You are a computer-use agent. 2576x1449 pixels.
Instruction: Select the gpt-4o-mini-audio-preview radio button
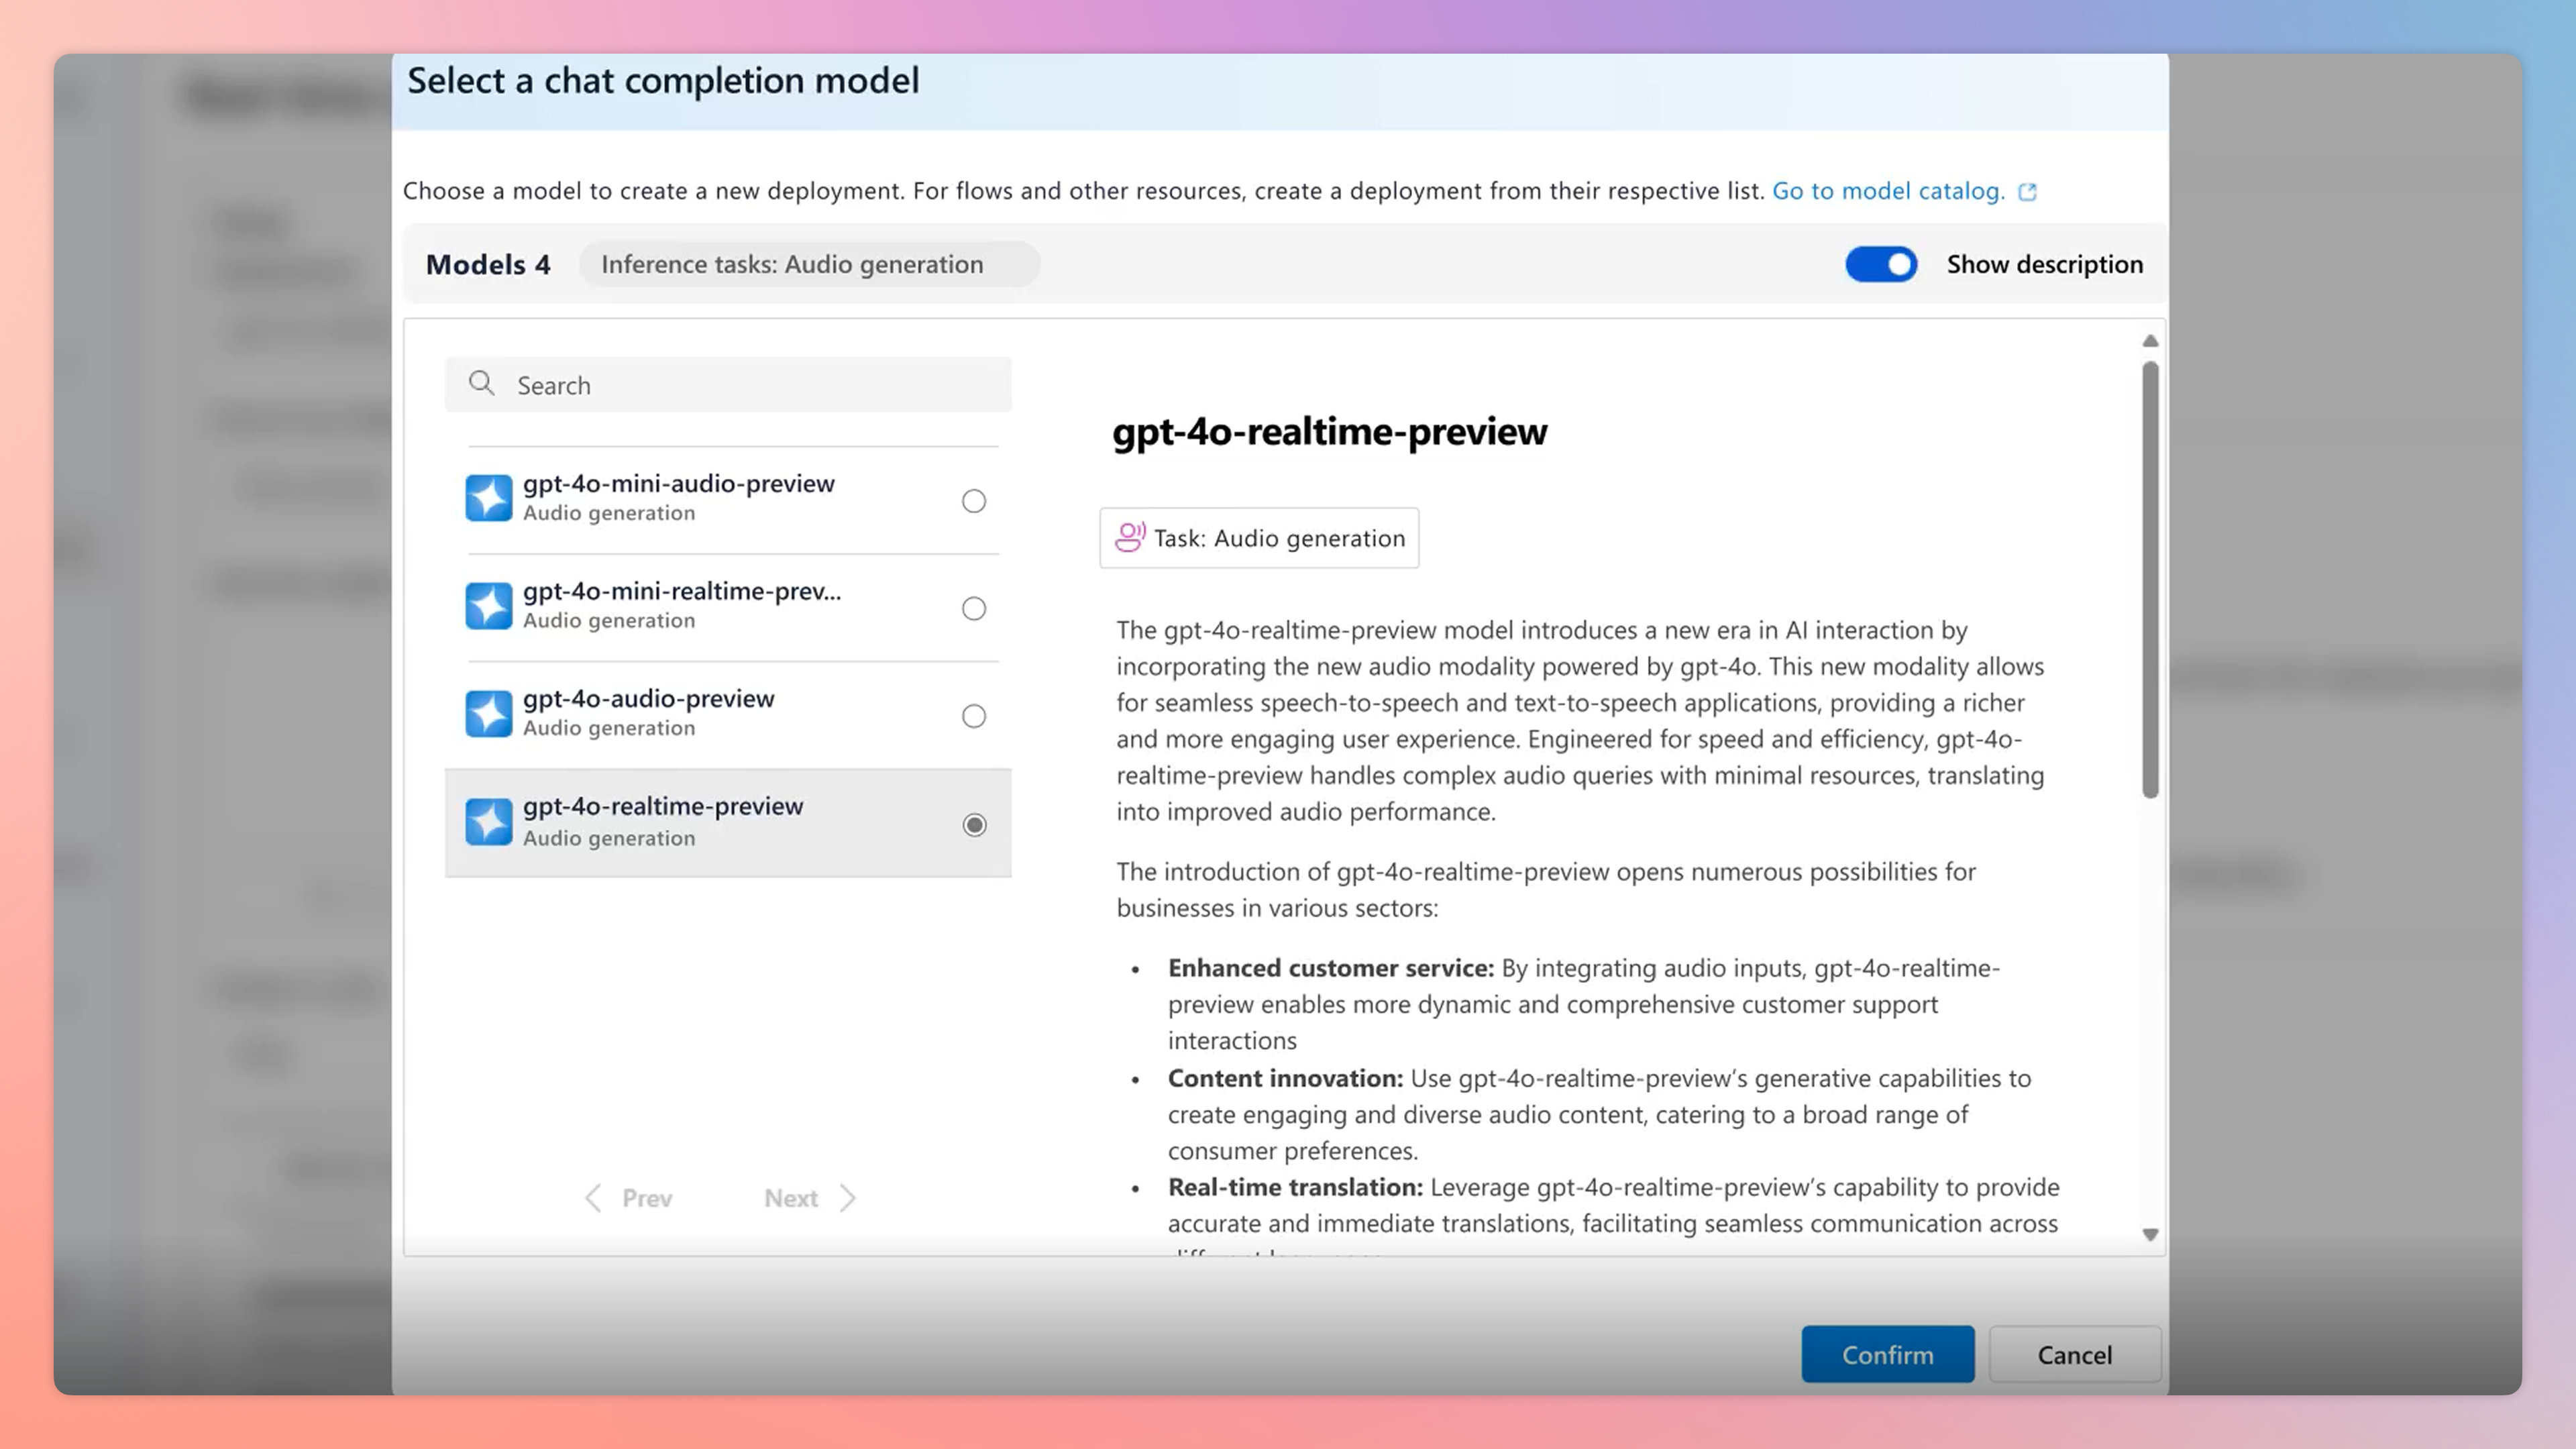pos(974,501)
